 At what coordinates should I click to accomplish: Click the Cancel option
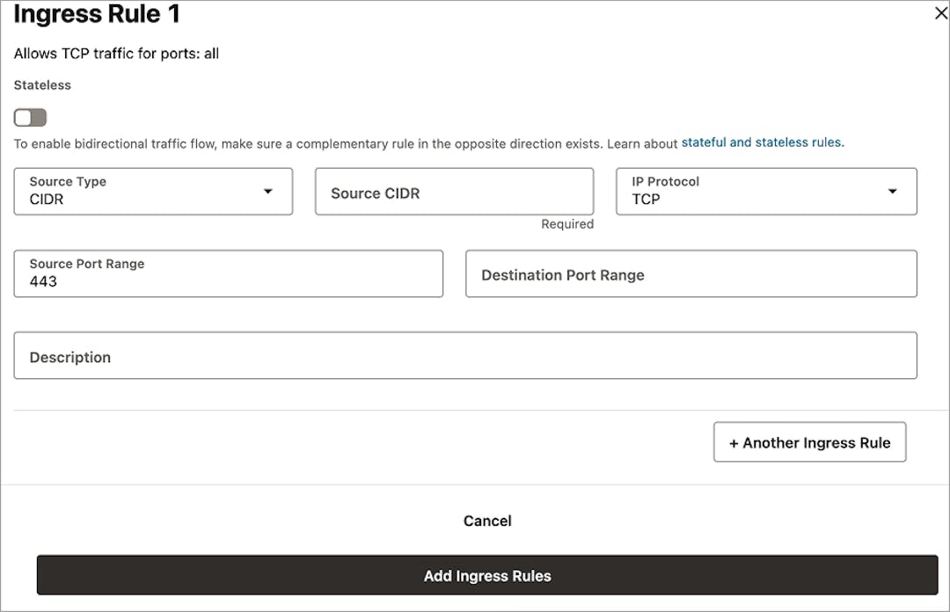487,521
